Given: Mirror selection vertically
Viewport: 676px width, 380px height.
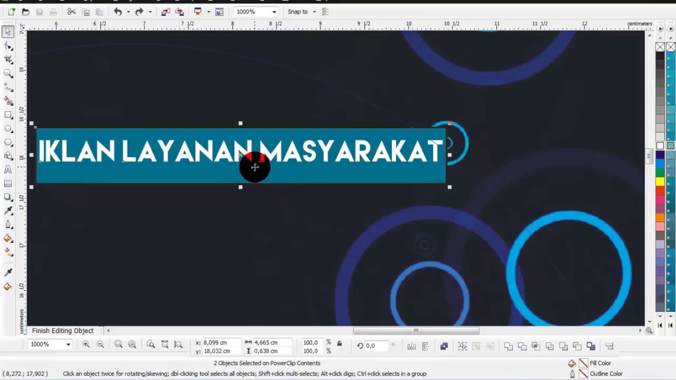Looking at the screenshot, I should click(425, 346).
